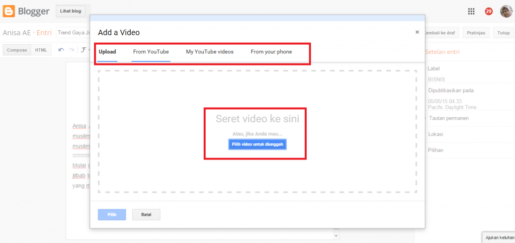
Task: Click the Blogger logo icon
Action: pyautogui.click(x=9, y=12)
